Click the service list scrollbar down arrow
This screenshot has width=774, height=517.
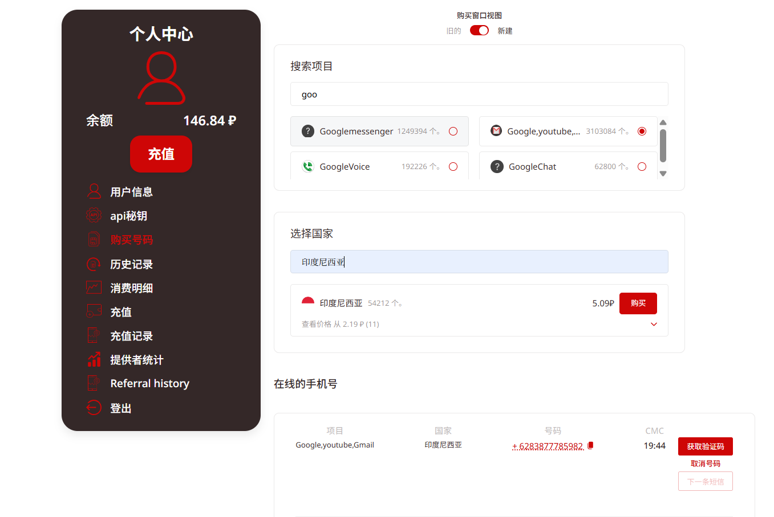click(x=663, y=174)
